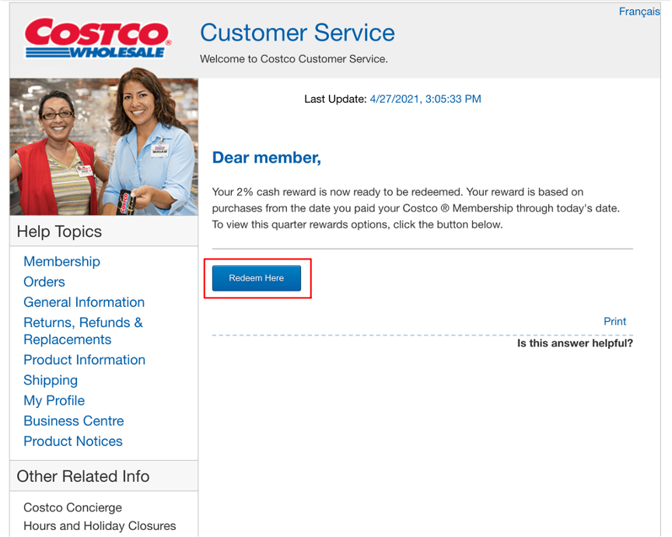672x537 pixels.
Task: Switch language to Français
Action: 639,12
